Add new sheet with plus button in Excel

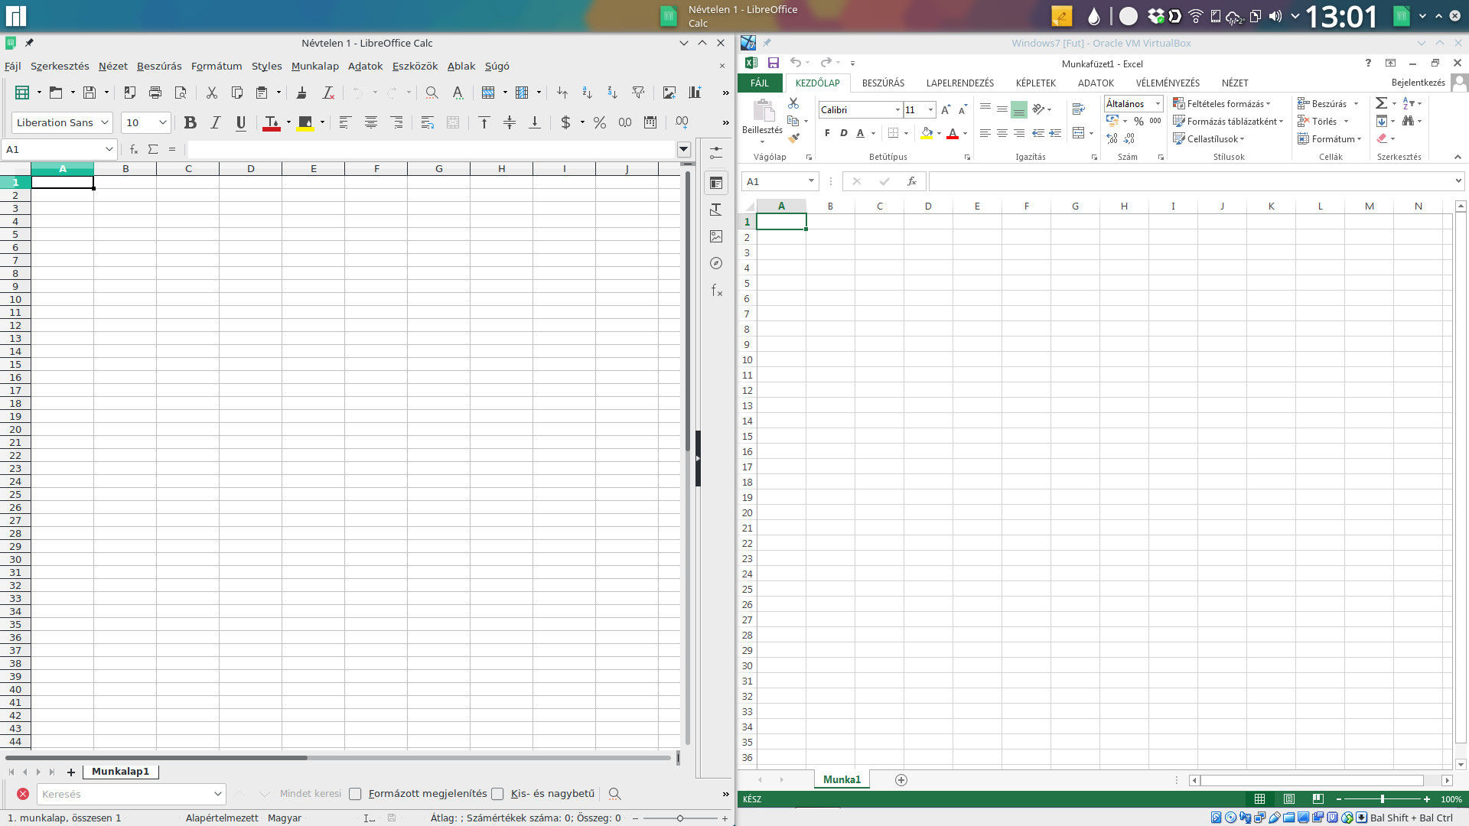pos(901,780)
